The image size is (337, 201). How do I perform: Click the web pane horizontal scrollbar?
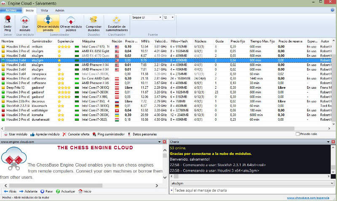pos(56,185)
